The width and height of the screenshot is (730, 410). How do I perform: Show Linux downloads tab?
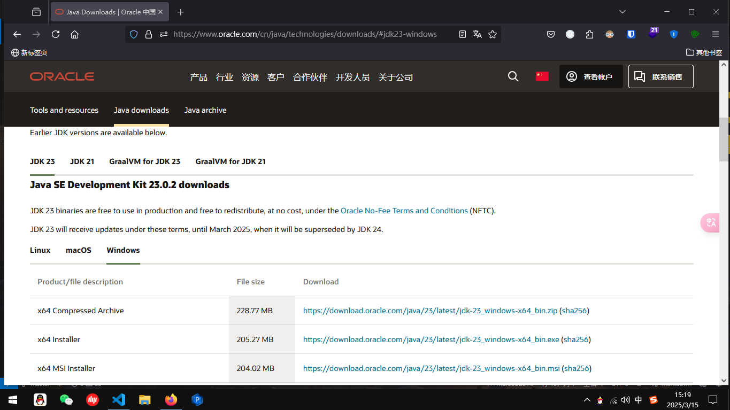click(40, 250)
